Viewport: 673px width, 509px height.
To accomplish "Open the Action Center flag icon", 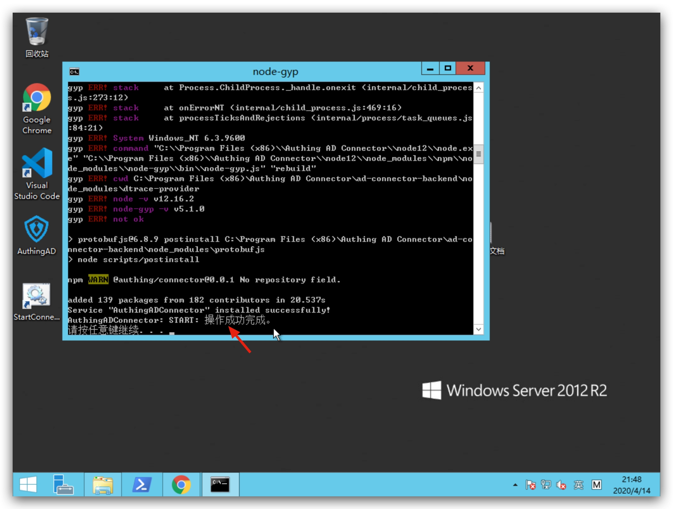I will [530, 485].
